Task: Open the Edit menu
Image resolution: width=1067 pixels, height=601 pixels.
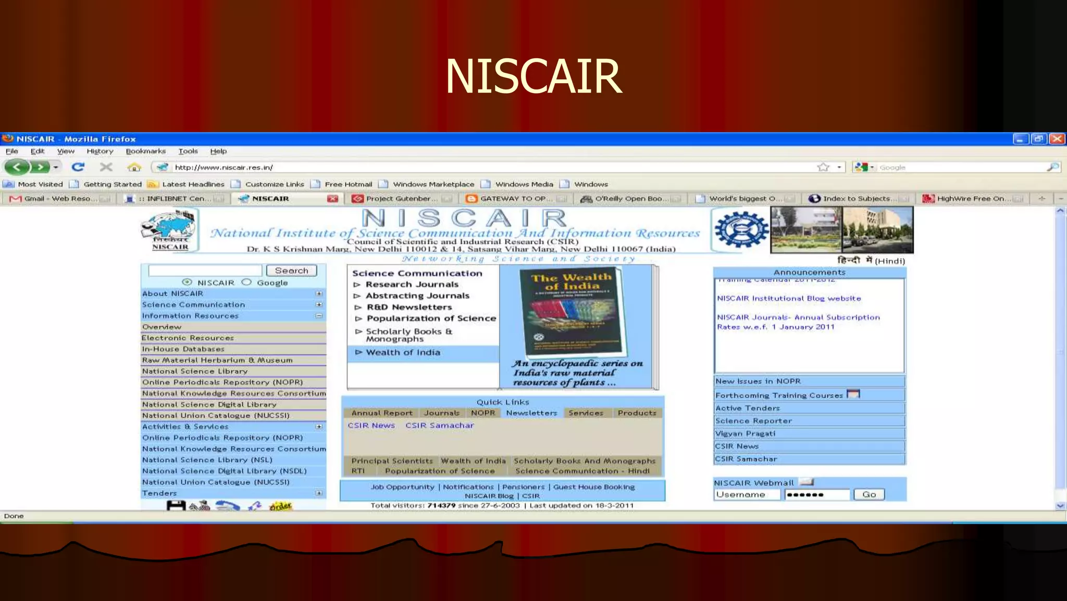Action: [37, 151]
